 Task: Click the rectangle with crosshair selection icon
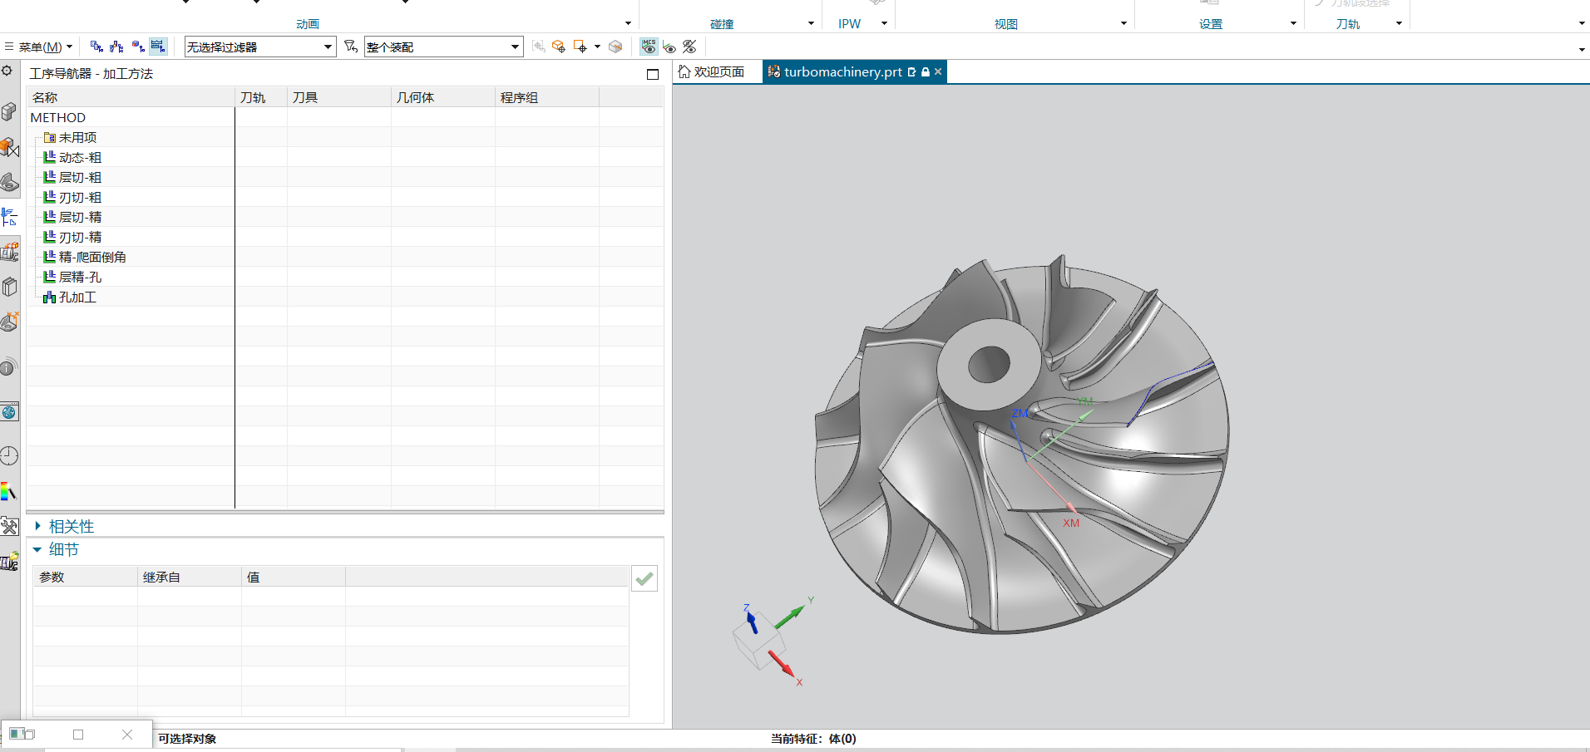pos(580,47)
